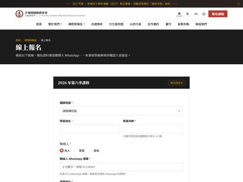Click the 現正招生中 badge
Image resolution: width=243 pixels, height=182 pixels.
coord(176,83)
